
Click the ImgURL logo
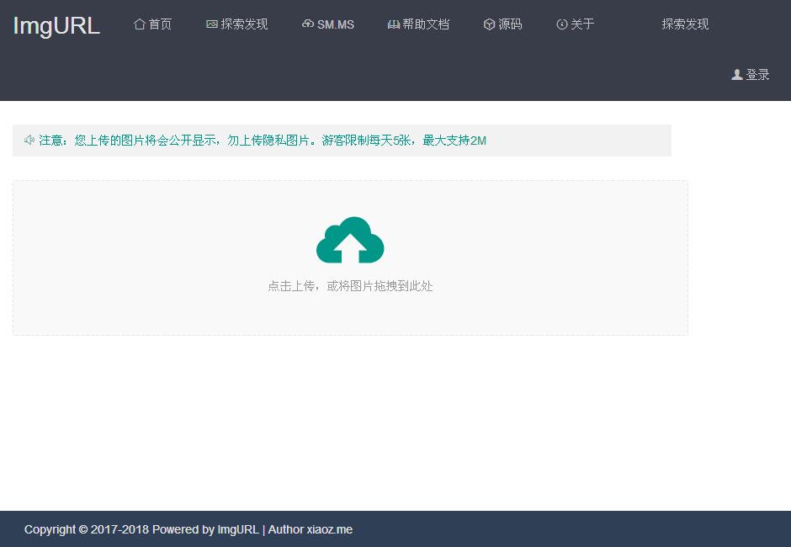pos(56,26)
